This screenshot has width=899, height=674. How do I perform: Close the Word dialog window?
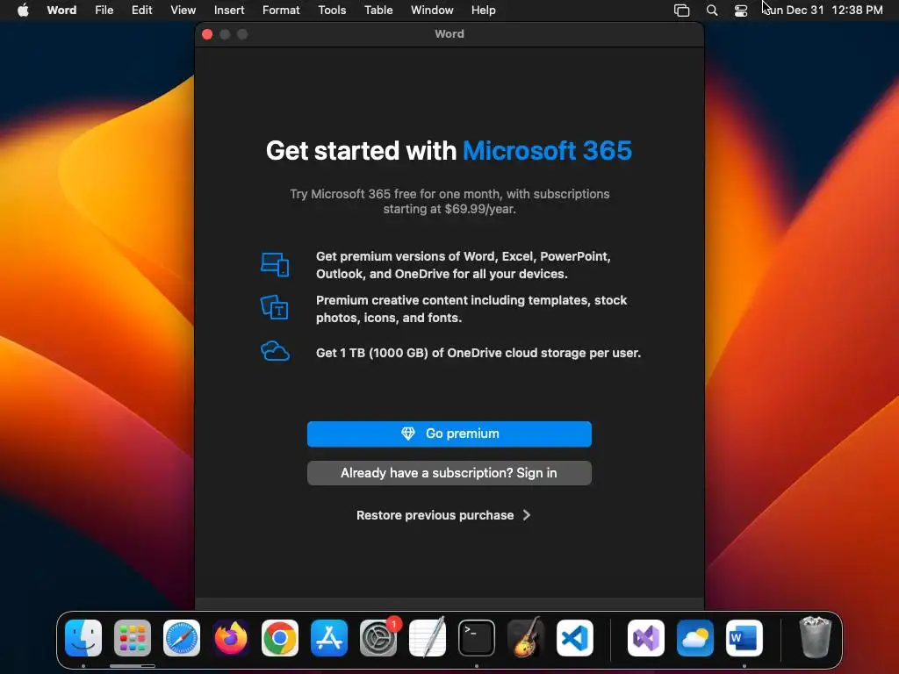(x=207, y=34)
